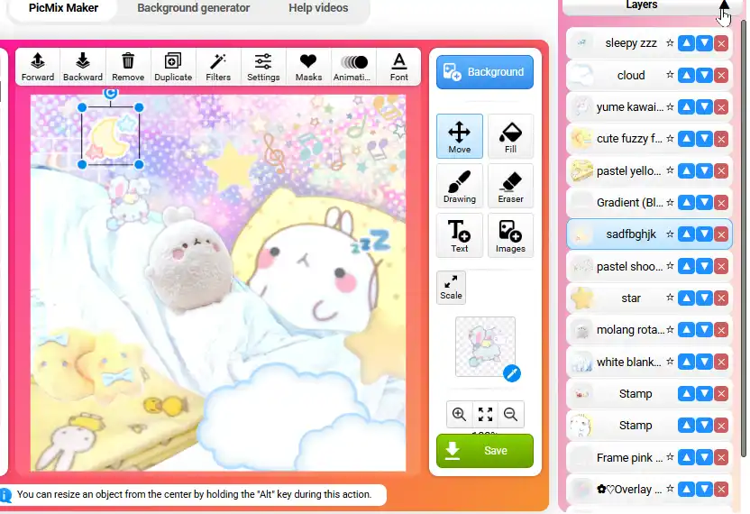Delete the star layer

721,298
